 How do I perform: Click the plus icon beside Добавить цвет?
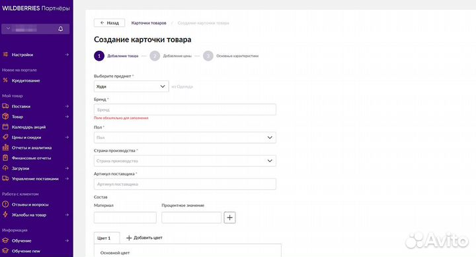(129, 238)
